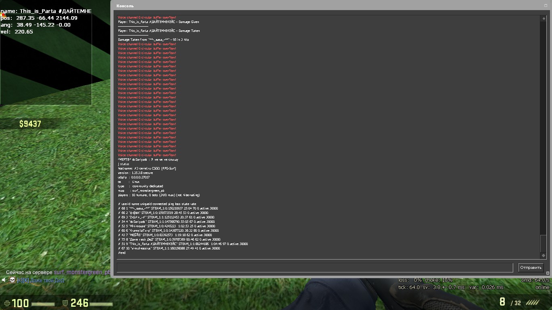Click the armor shield icon
This screenshot has width=552, height=310.
tap(65, 303)
